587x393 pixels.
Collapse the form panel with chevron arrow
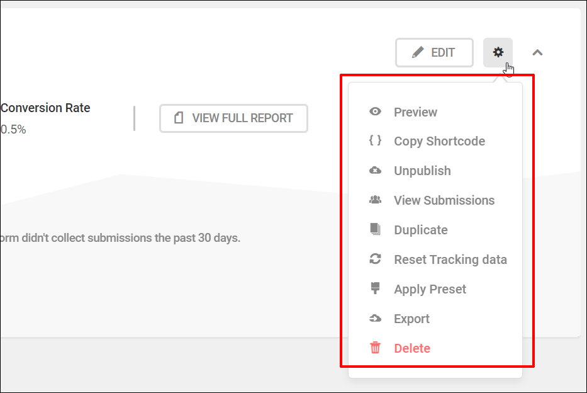pyautogui.click(x=537, y=52)
